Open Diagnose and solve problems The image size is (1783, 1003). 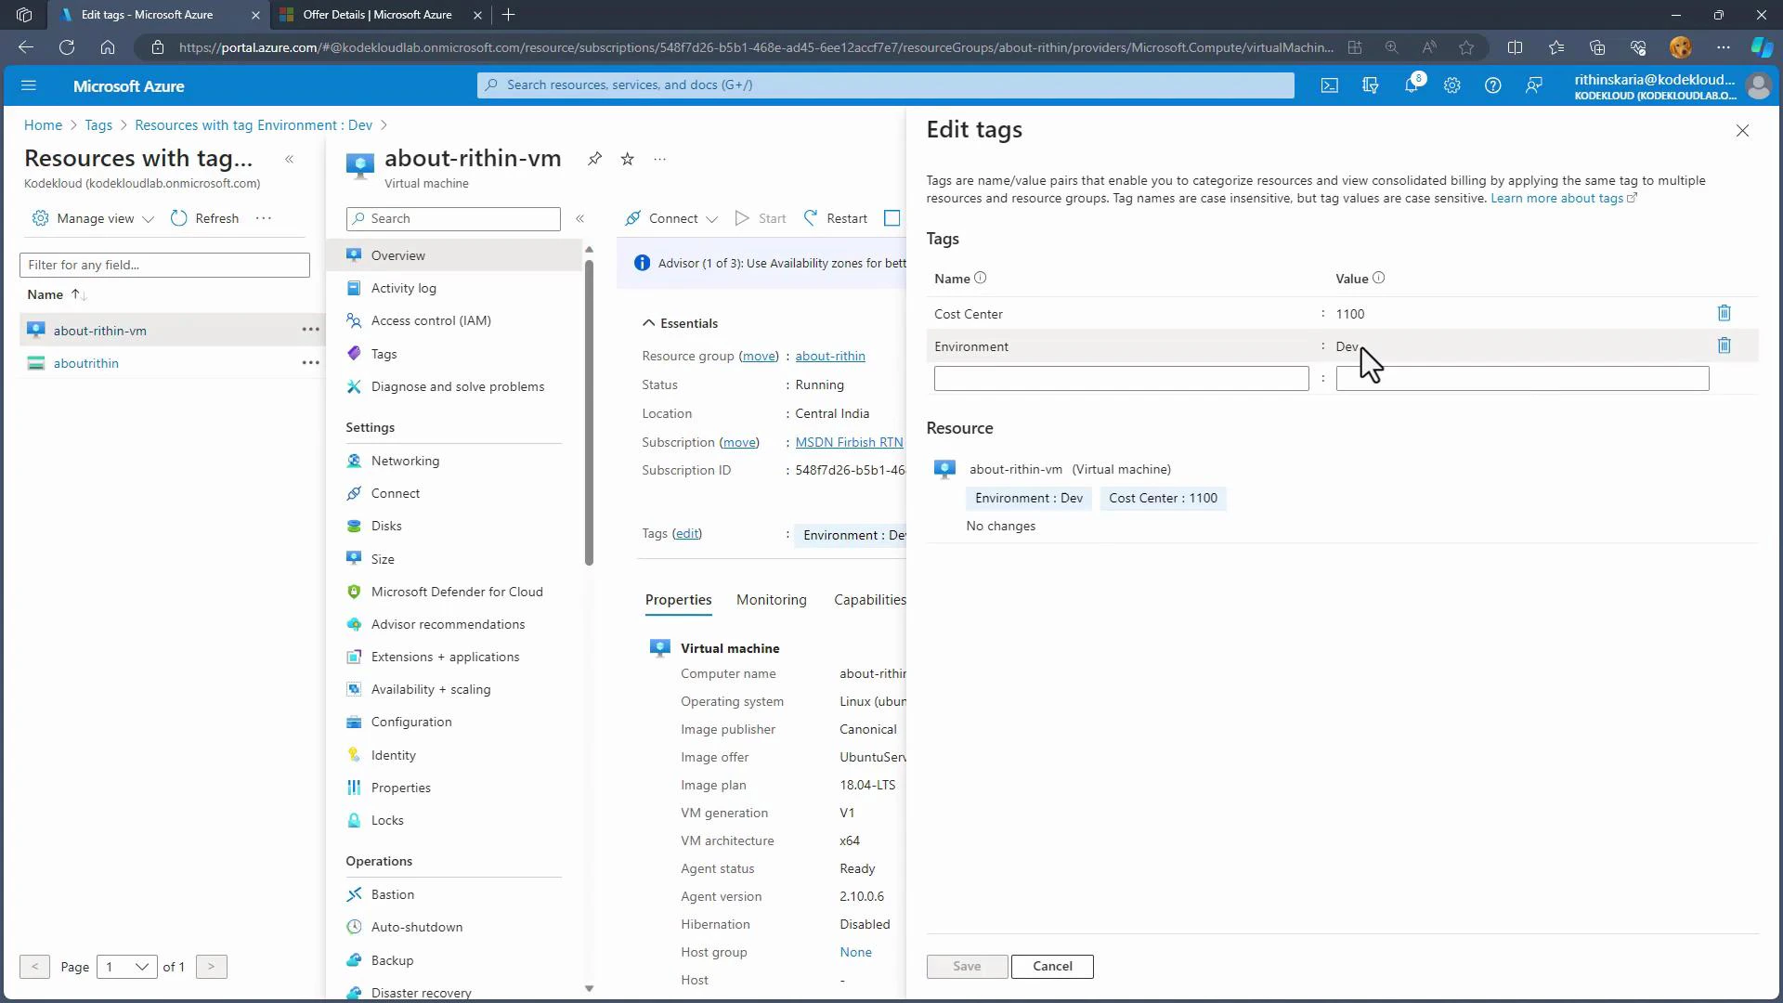(x=457, y=386)
